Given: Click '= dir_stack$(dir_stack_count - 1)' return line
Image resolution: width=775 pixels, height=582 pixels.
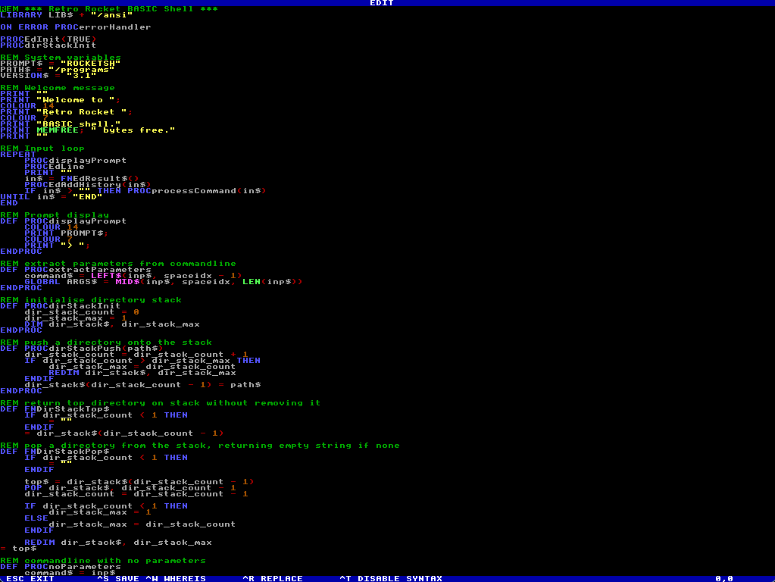Looking at the screenshot, I should coord(124,433).
